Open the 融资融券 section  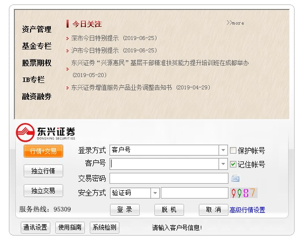point(37,96)
